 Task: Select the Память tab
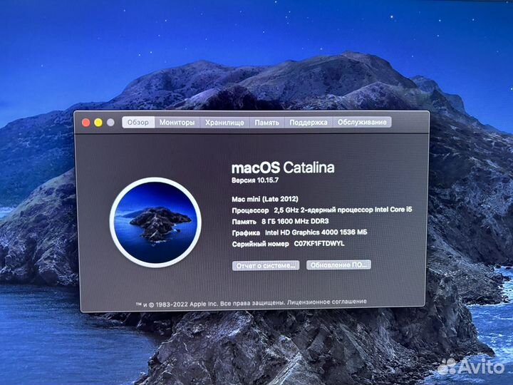point(266,123)
